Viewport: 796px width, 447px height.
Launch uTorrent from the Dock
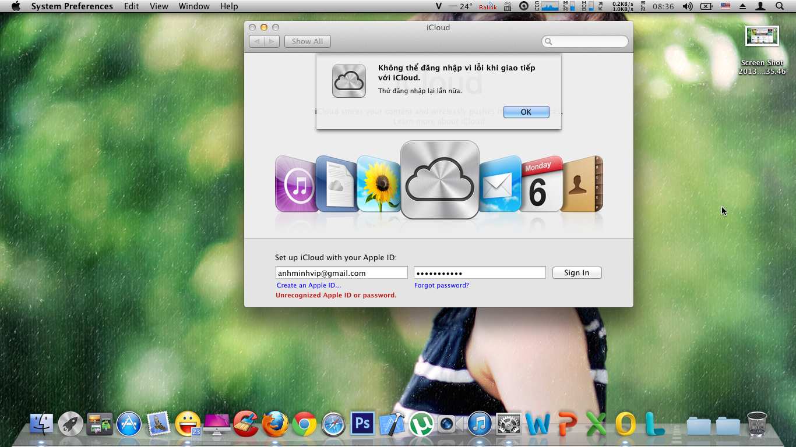click(x=421, y=424)
